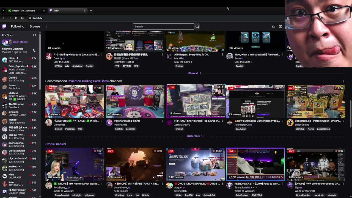Screen dimensions: 352x198
Task: Open options for TeamLiquid rebroadcast card
Action: point(283,184)
